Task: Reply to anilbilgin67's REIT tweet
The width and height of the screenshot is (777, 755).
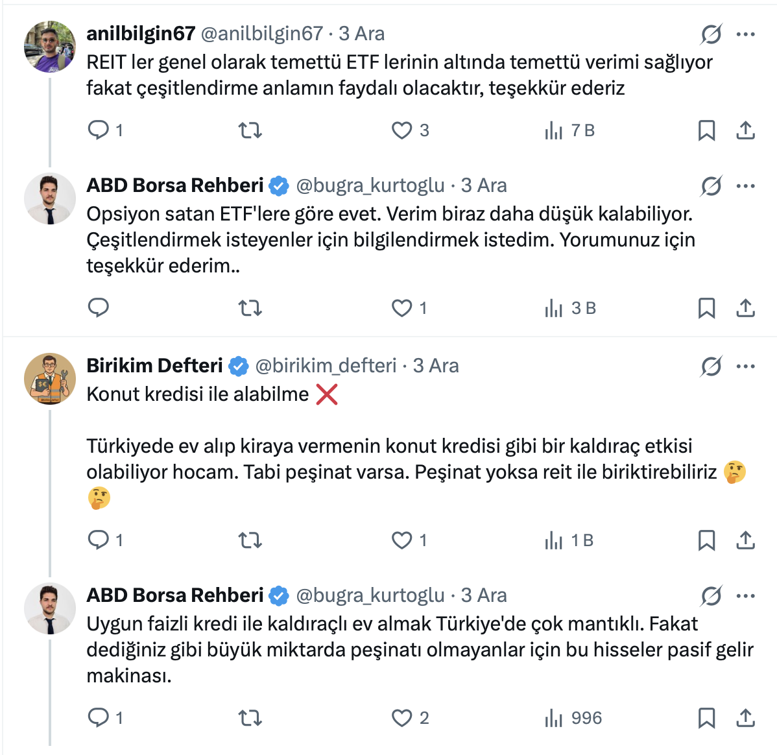Action: (x=99, y=130)
